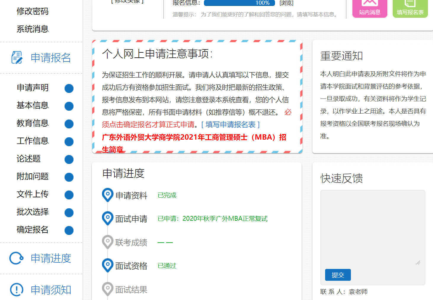Click the 申请须知 exclamation icon
433x300 pixels.
pyautogui.click(x=17, y=289)
